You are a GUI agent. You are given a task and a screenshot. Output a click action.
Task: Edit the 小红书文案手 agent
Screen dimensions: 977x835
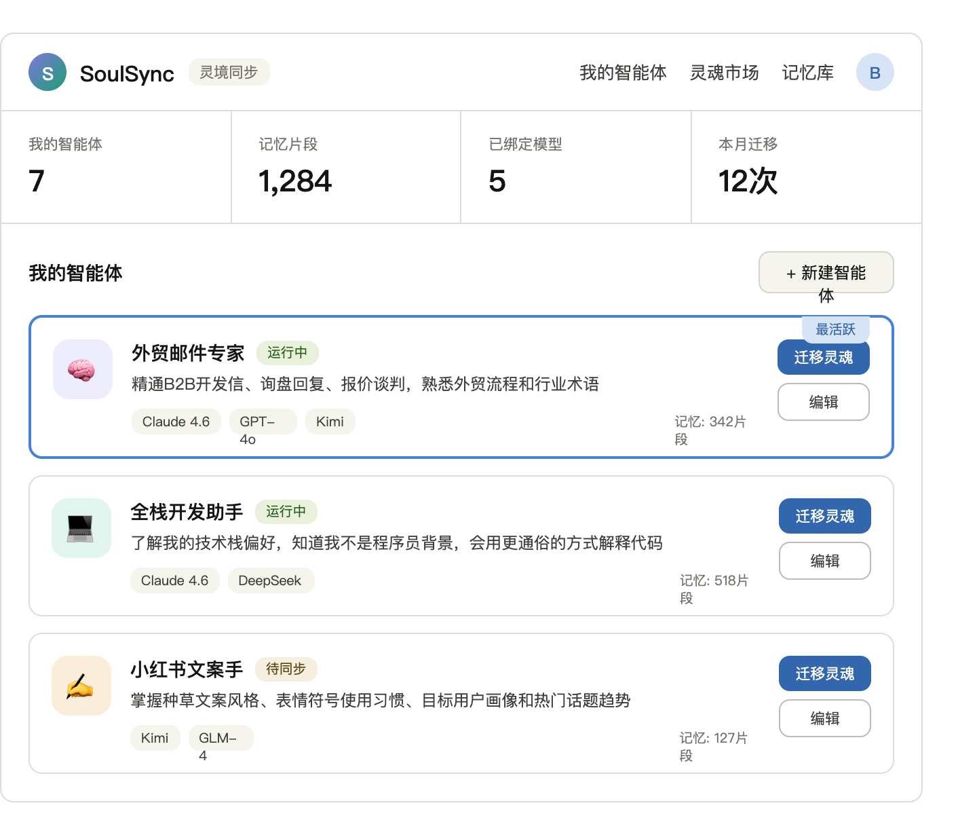pyautogui.click(x=824, y=718)
